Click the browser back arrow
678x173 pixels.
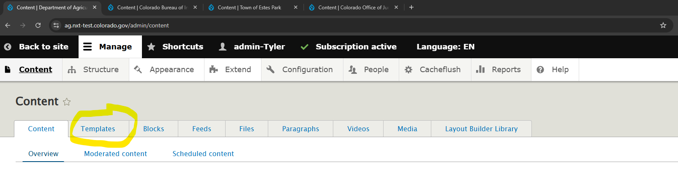(x=8, y=25)
